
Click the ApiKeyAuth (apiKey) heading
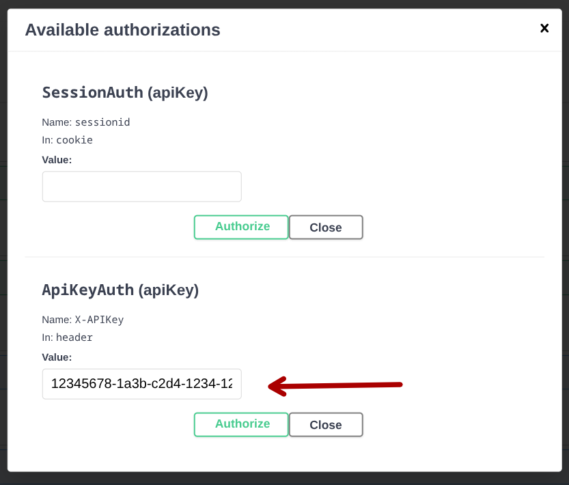click(x=120, y=290)
